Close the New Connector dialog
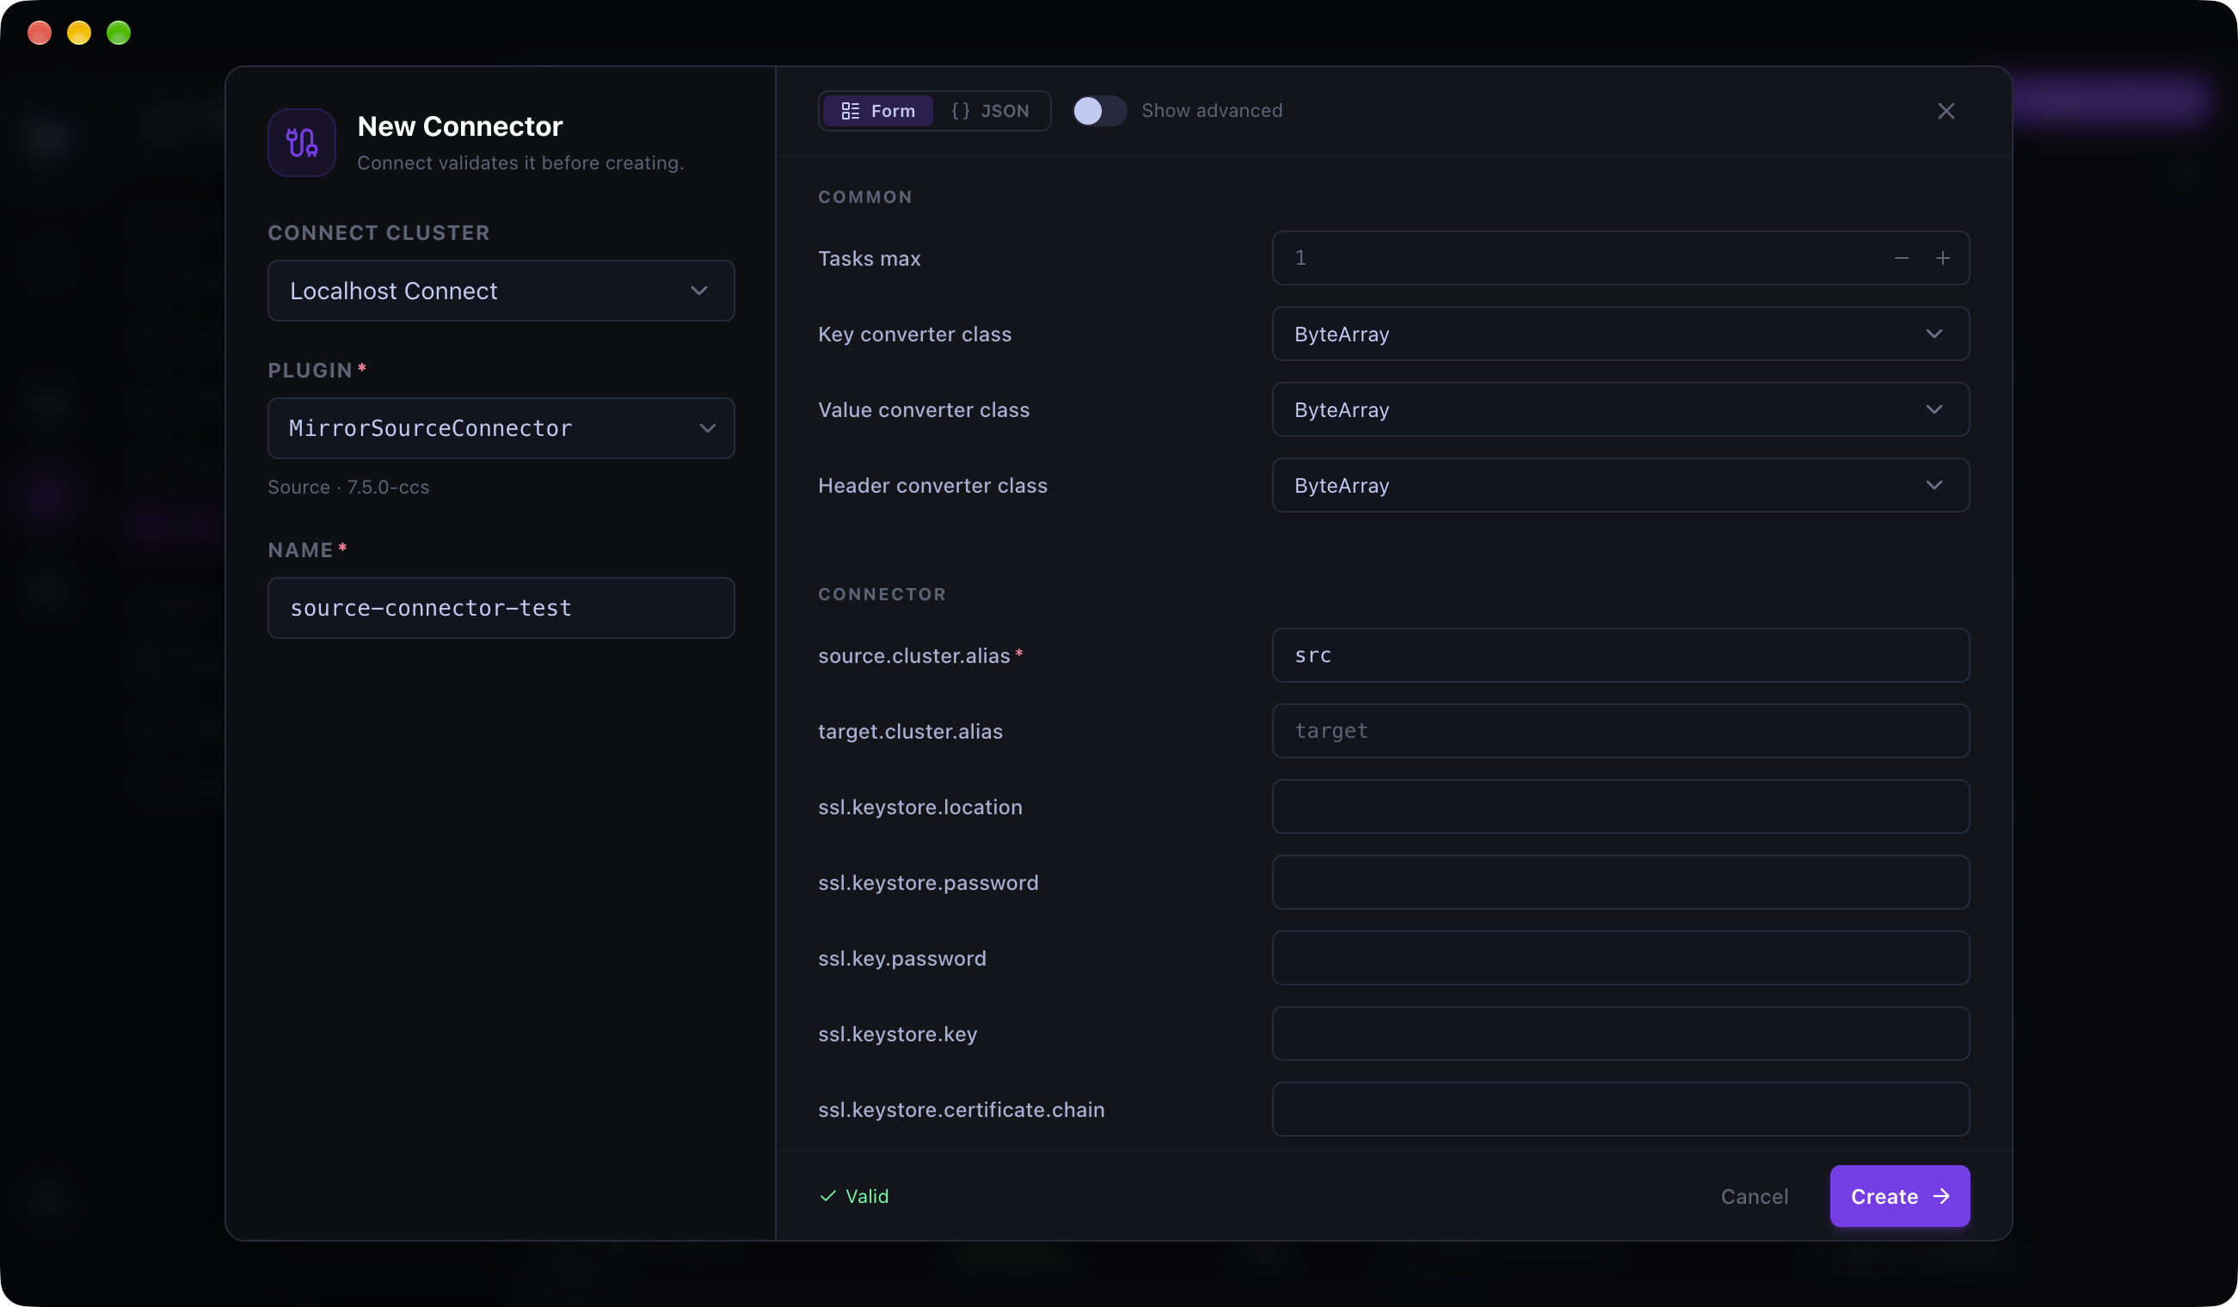Screen dimensions: 2238x1307 click(1946, 111)
